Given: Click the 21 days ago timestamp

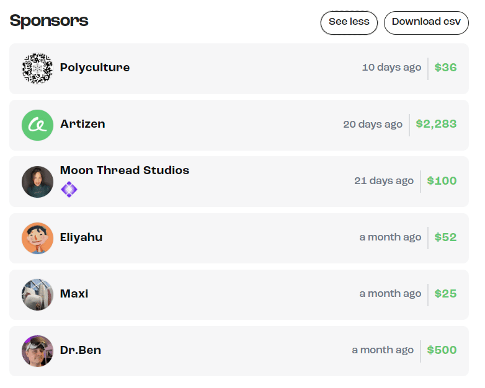Looking at the screenshot, I should pyautogui.click(x=384, y=181).
